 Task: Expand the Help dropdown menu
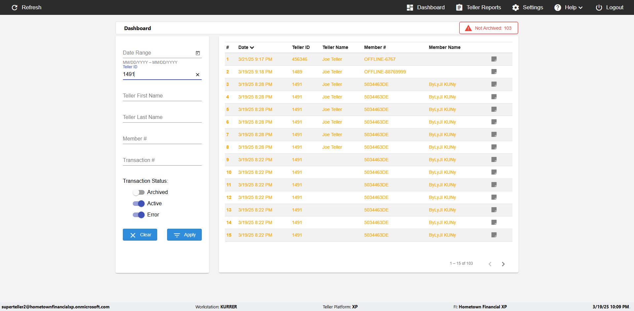[568, 7]
